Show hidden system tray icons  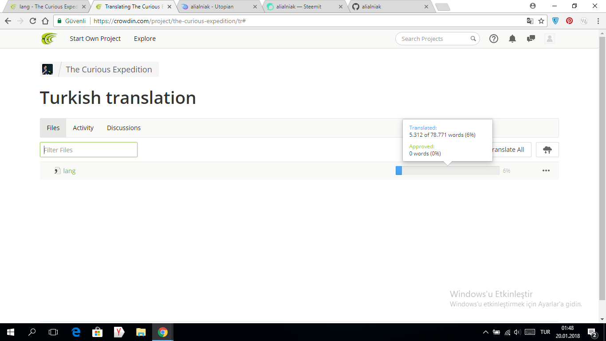486,332
